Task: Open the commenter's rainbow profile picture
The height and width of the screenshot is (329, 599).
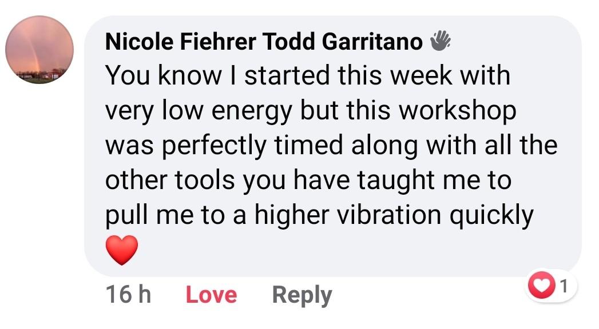Action: pos(39,50)
